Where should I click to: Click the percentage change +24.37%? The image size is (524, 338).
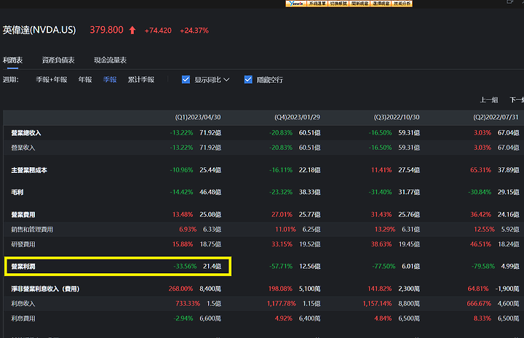point(194,31)
